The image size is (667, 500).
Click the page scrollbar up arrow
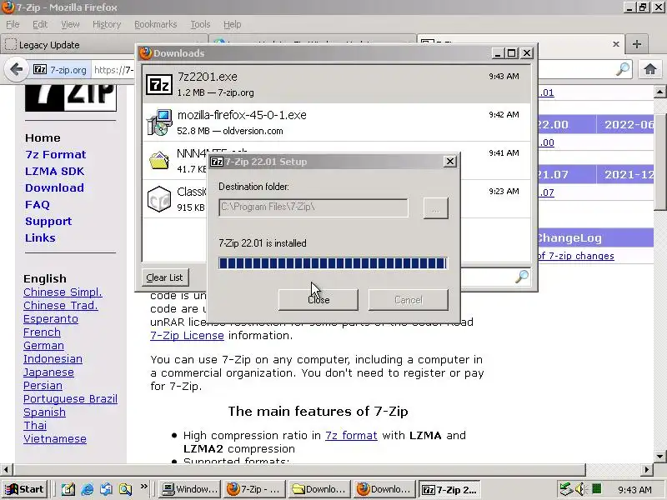pyautogui.click(x=659, y=92)
